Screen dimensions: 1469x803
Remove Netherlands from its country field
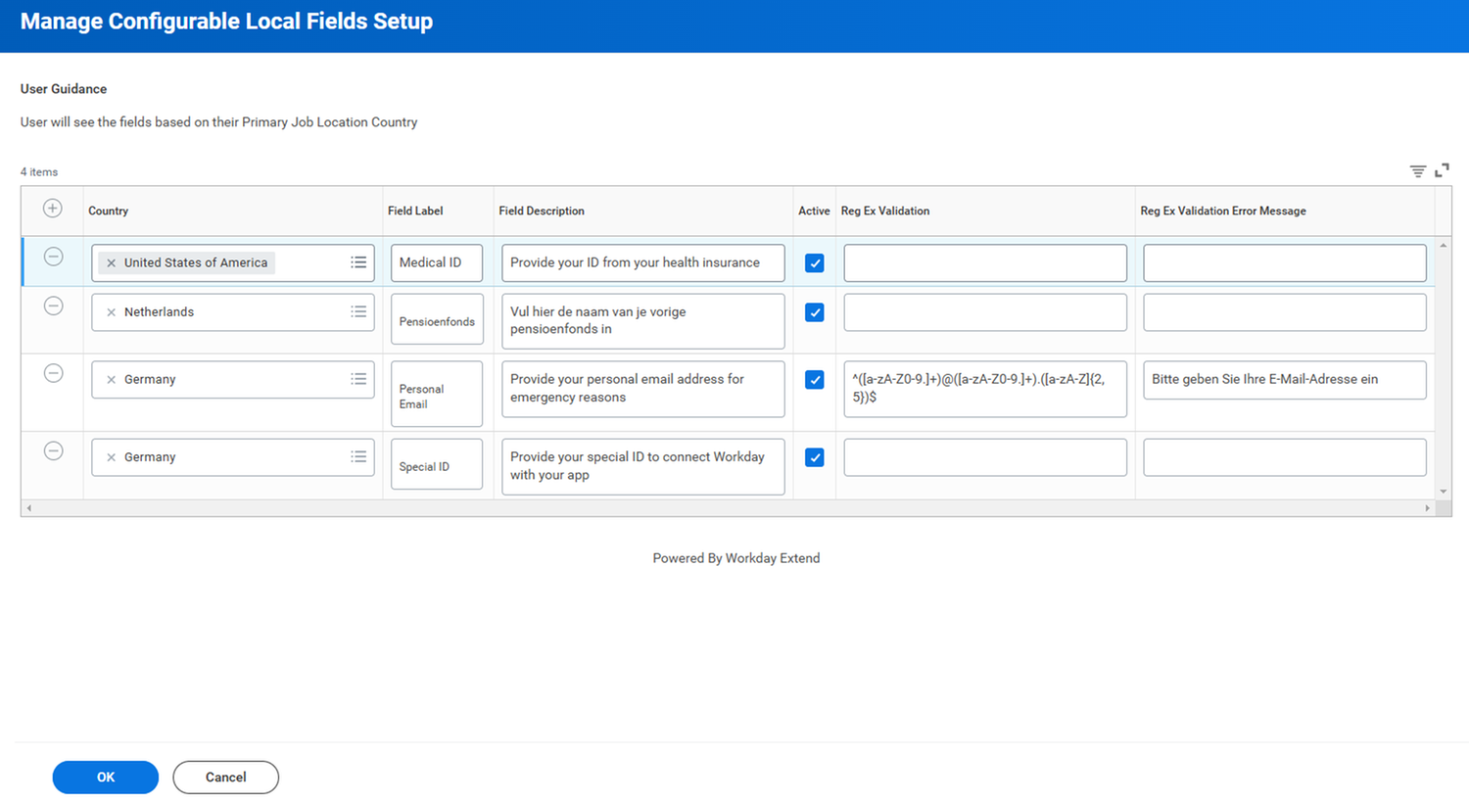pyautogui.click(x=112, y=311)
